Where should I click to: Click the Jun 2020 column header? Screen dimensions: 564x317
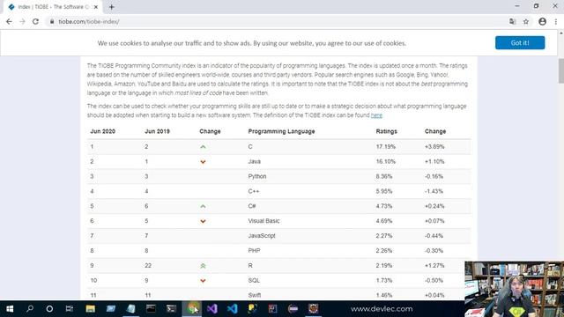[x=102, y=131]
